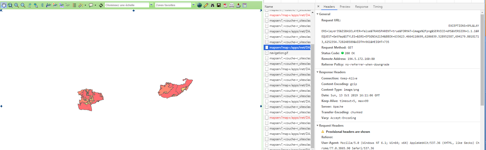Click the globe icon in toolbar
Screen dimensions: 486x150
[199, 5]
